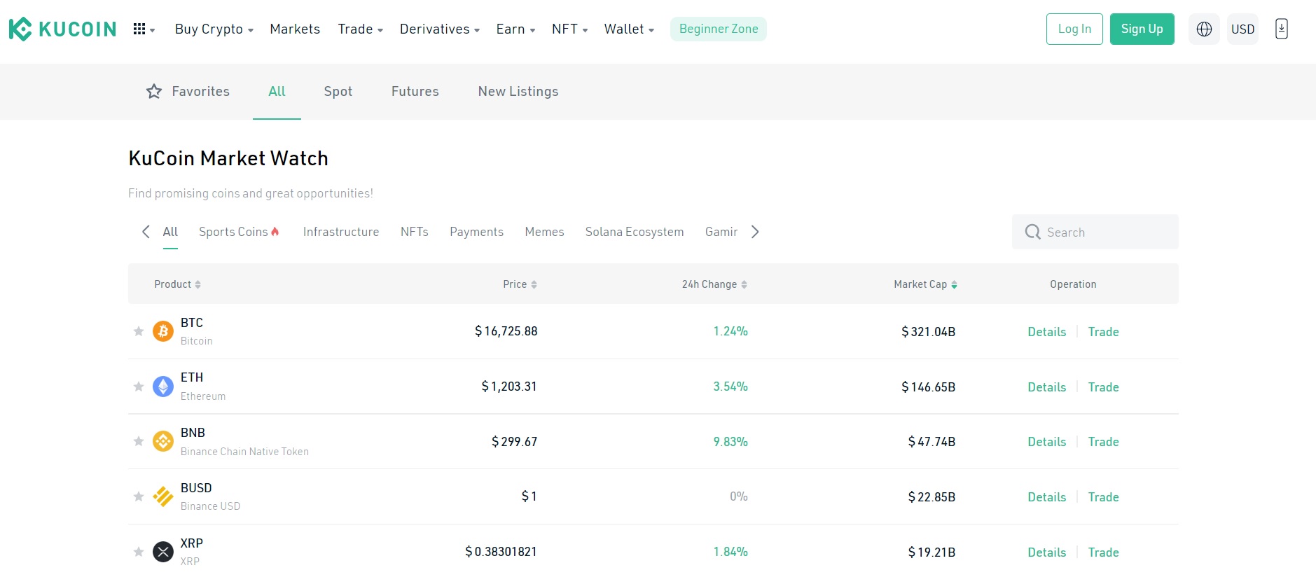The width and height of the screenshot is (1316, 577).
Task: Open the apps grid menu icon
Action: [x=139, y=29]
